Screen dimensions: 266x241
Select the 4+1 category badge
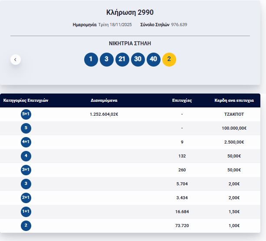click(x=26, y=142)
